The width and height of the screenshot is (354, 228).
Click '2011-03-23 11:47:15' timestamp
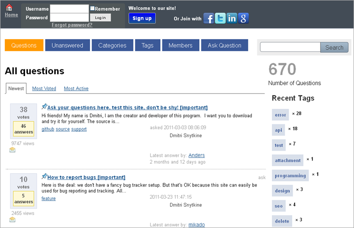tap(171, 197)
